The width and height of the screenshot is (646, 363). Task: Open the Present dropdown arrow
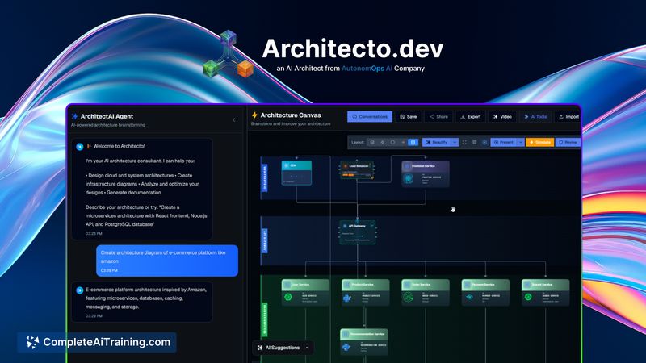point(521,142)
